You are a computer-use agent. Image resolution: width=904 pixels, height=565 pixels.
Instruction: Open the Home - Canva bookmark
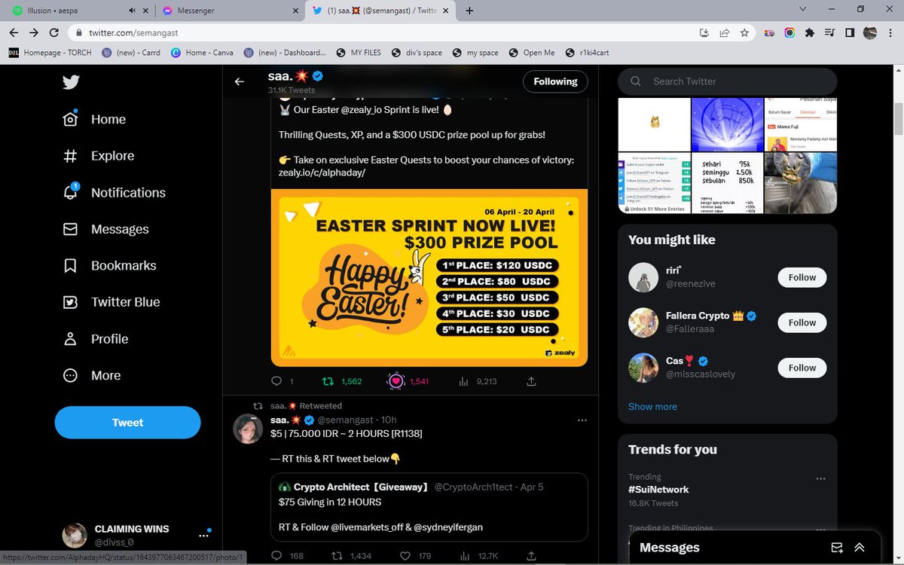(203, 53)
